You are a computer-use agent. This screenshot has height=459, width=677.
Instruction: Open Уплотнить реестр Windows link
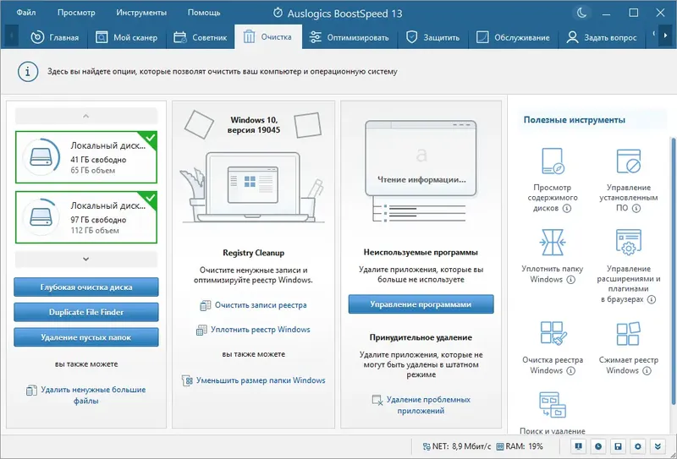coord(261,329)
